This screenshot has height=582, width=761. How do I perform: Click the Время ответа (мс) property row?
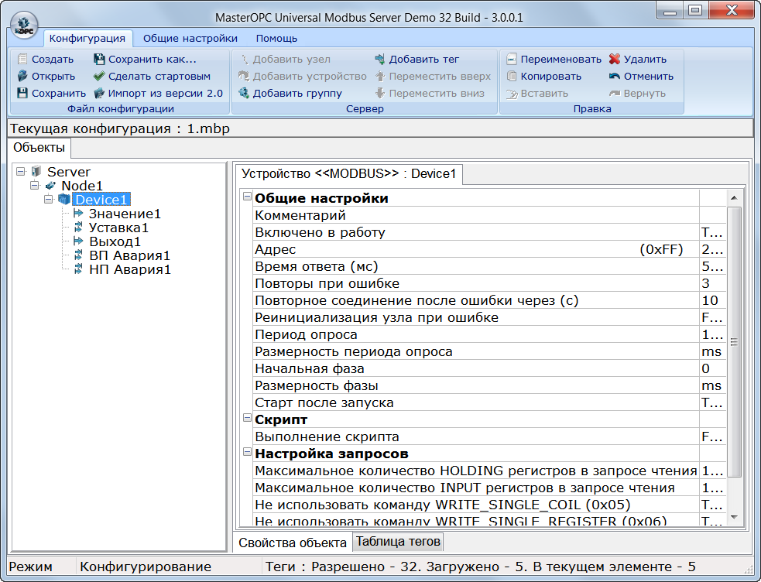click(489, 266)
